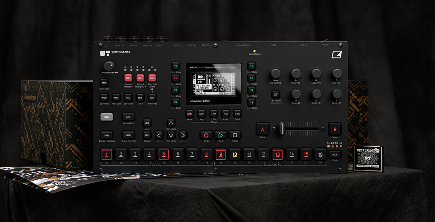Mute scene B with the B button

click(335, 129)
